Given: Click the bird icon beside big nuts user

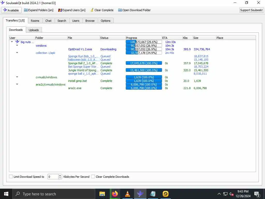Looking at the screenshot, I should [x=17, y=42].
